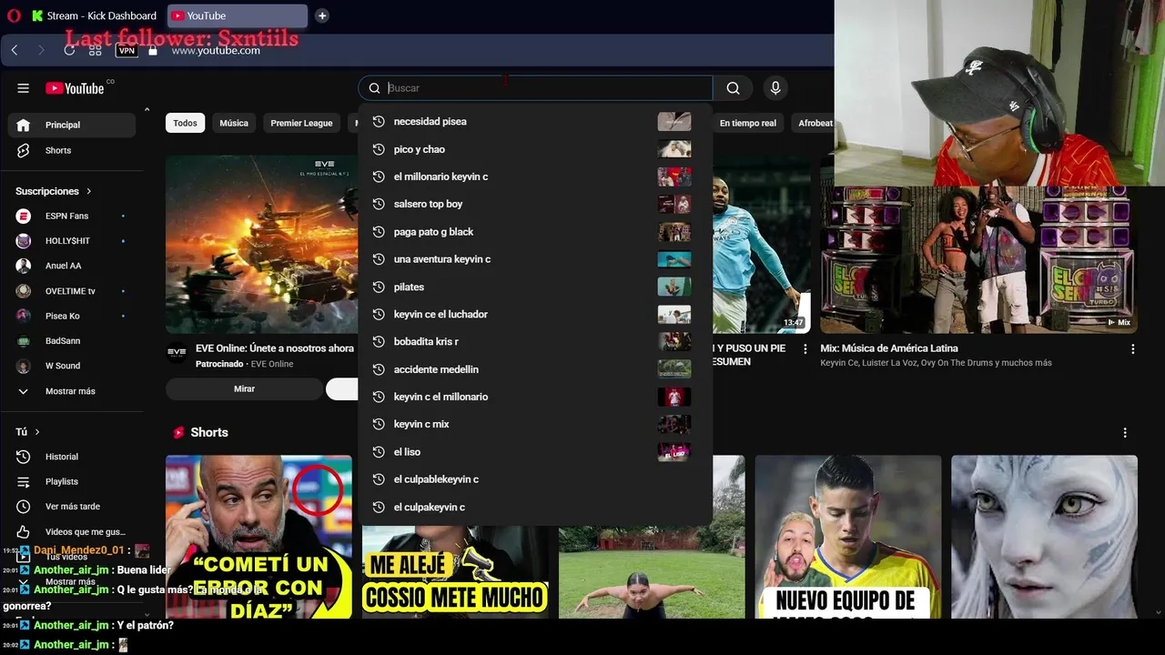Open the Opera speed dial grid icon
Screen dimensions: 1165x655
click(x=96, y=50)
